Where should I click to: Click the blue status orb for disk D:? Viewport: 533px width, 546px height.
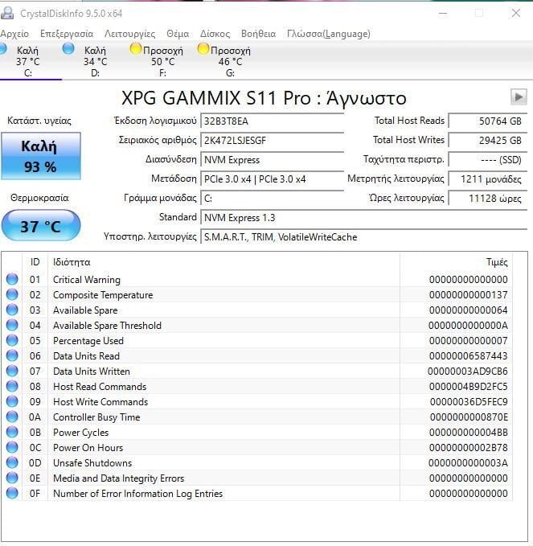click(x=68, y=48)
